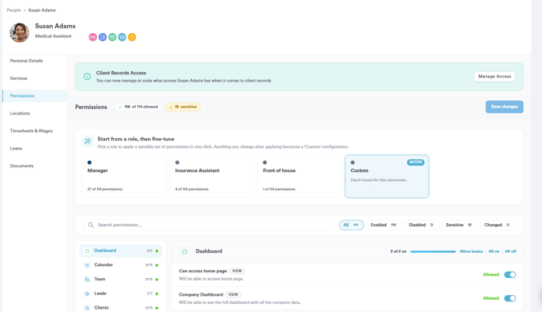Click '27 of 114 permissions' text

104,189
